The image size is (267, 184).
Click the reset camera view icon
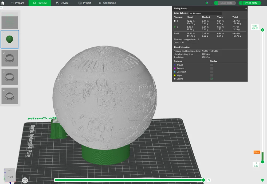pyautogui.click(x=25, y=180)
